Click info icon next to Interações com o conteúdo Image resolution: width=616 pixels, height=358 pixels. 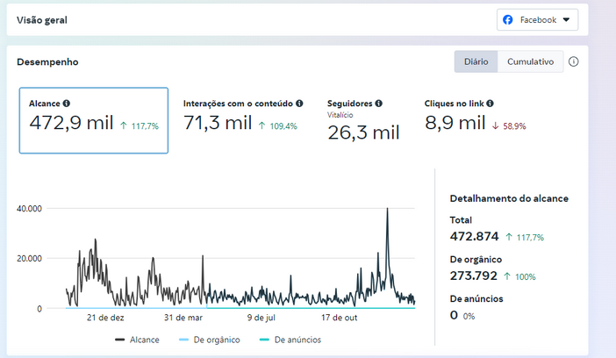click(299, 104)
